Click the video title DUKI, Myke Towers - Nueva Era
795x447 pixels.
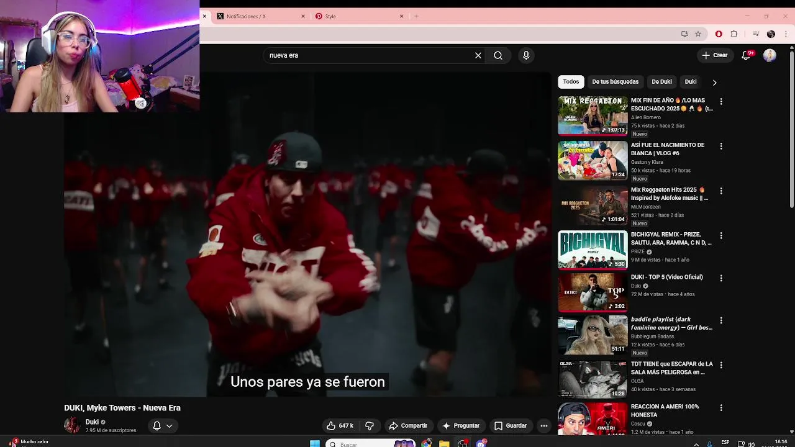pyautogui.click(x=122, y=408)
